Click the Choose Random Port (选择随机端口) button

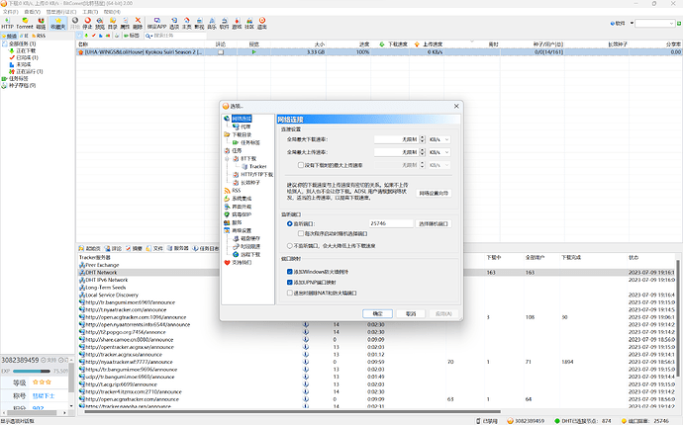point(434,223)
